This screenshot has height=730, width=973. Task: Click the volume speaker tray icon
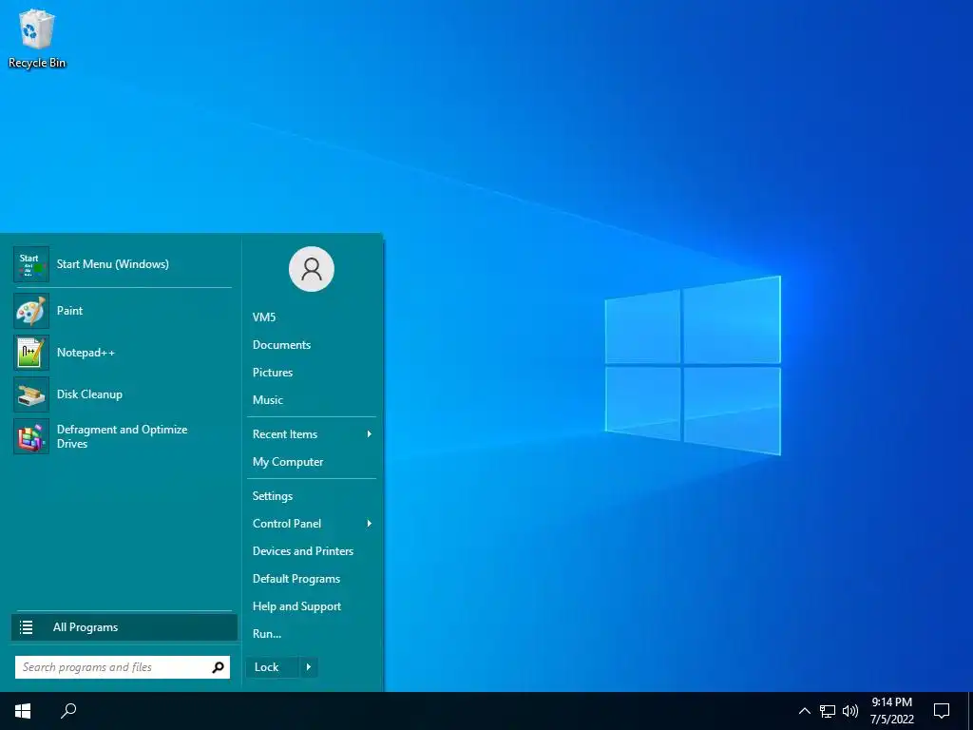[850, 711]
